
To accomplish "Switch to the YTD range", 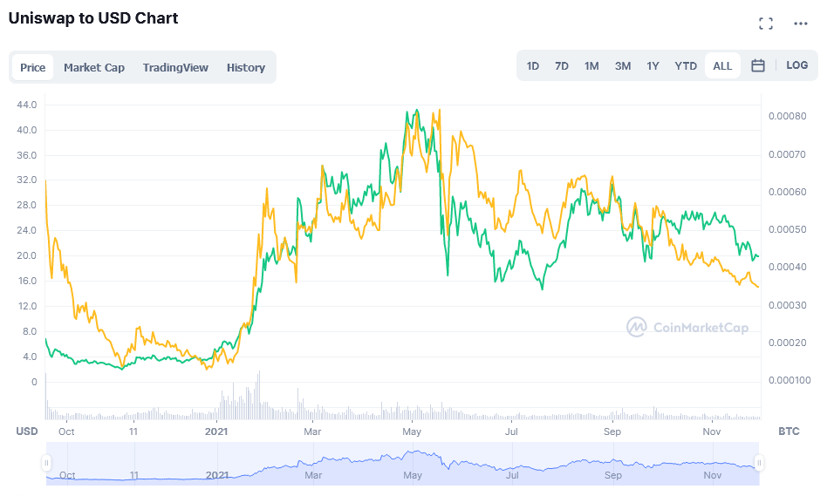I will pyautogui.click(x=686, y=66).
